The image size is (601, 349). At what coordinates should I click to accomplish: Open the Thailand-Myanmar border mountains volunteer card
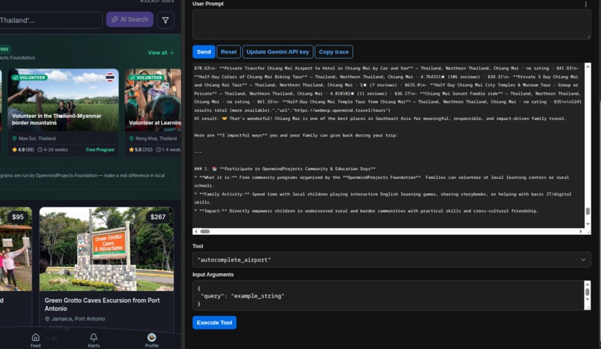click(63, 113)
